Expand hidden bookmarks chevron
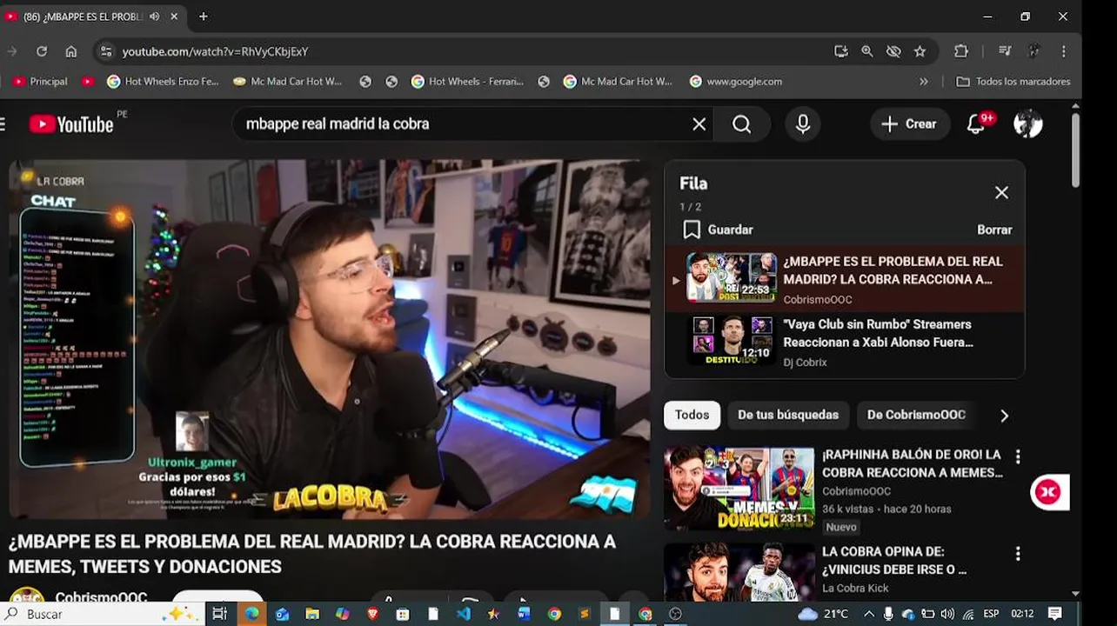The height and width of the screenshot is (626, 1117). [x=923, y=82]
